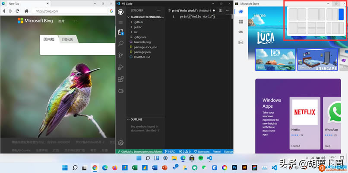Switch to the 国内版 tab
The height and width of the screenshot is (173, 348).
pyautogui.click(x=49, y=39)
